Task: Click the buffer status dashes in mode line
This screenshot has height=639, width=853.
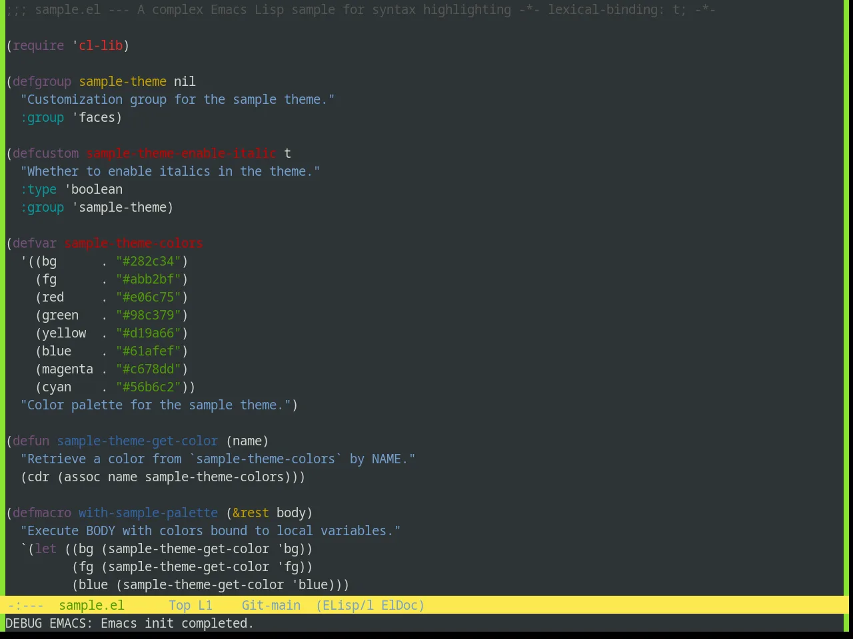Action: click(25, 605)
